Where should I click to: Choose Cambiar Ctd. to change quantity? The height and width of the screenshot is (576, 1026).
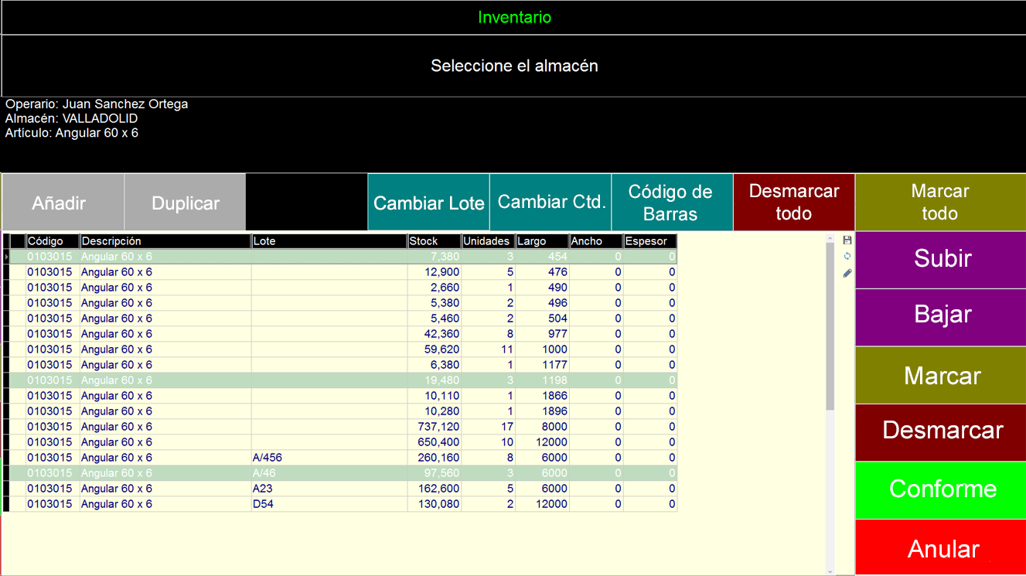coord(550,202)
